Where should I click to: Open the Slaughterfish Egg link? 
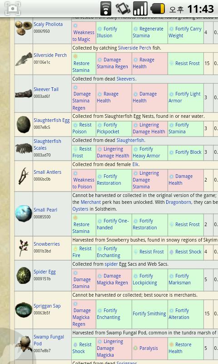pos(52,120)
